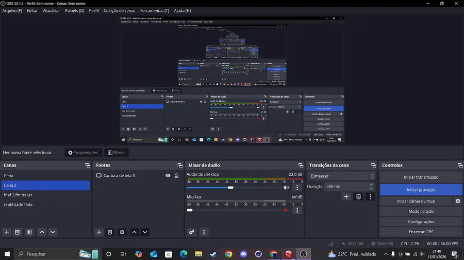This screenshot has height=260, width=464.
Task: Select scene reutilizado foda
Action: pyautogui.click(x=45, y=205)
